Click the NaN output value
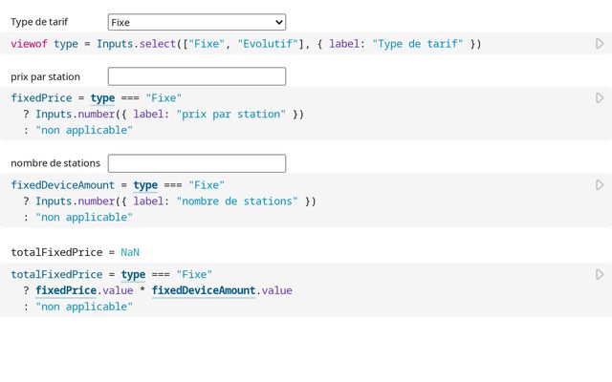This screenshot has height=382, width=612. point(130,252)
